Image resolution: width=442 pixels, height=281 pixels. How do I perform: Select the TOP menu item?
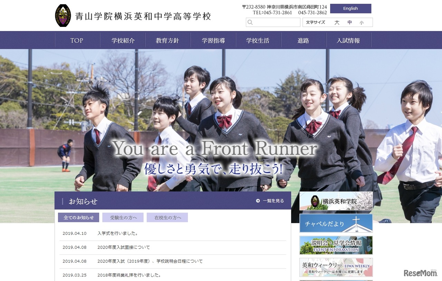pos(77,40)
